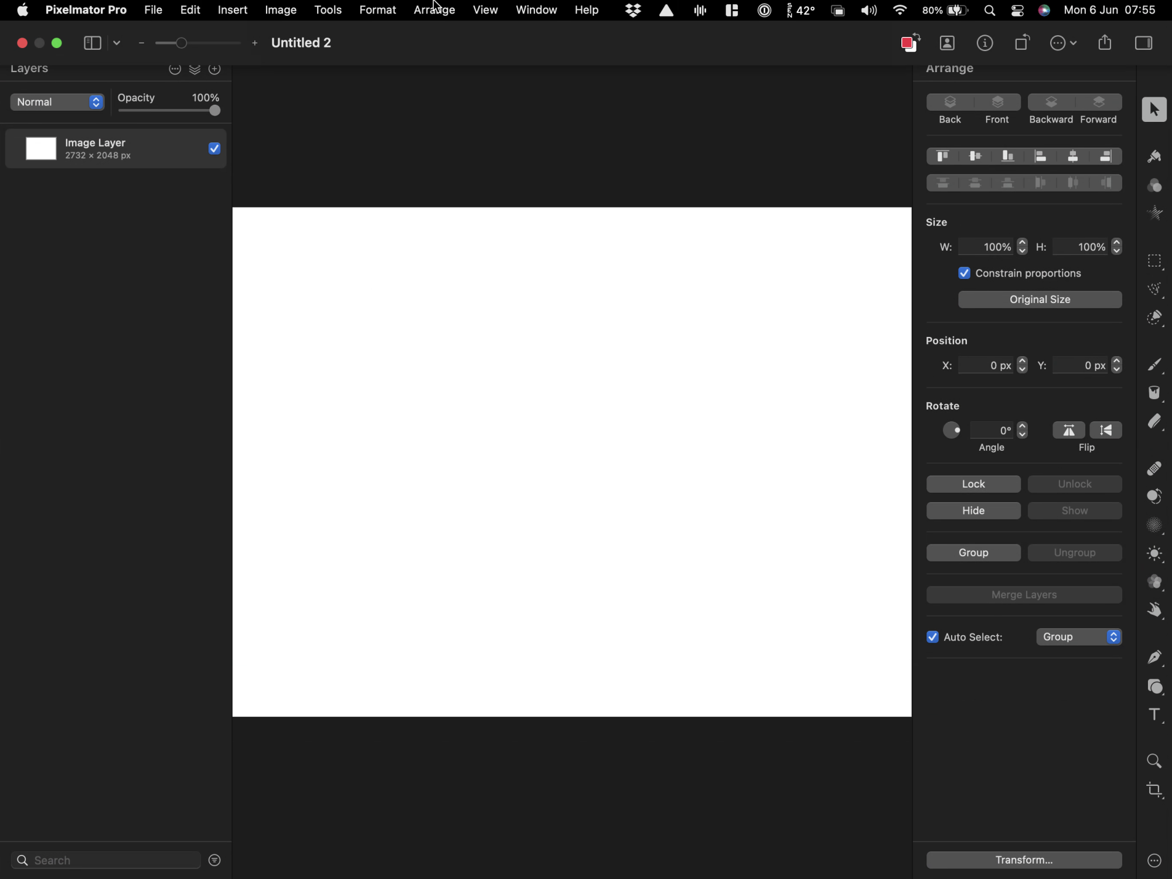Image resolution: width=1172 pixels, height=879 pixels.
Task: Expand sidebar view options chevron
Action: tap(117, 43)
